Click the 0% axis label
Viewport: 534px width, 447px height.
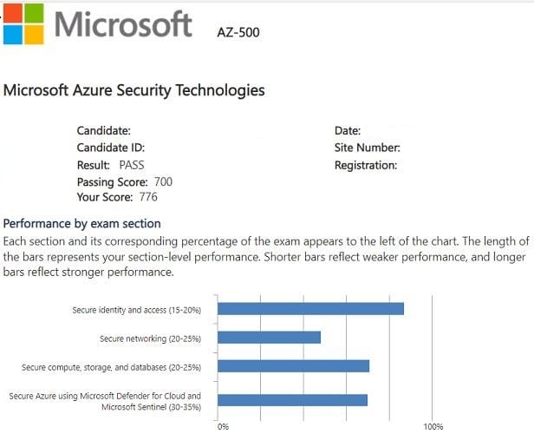[x=223, y=427]
